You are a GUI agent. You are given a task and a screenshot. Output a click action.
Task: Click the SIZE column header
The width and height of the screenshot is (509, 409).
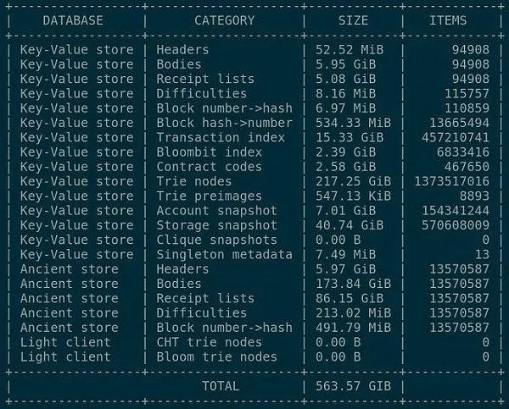coord(352,20)
